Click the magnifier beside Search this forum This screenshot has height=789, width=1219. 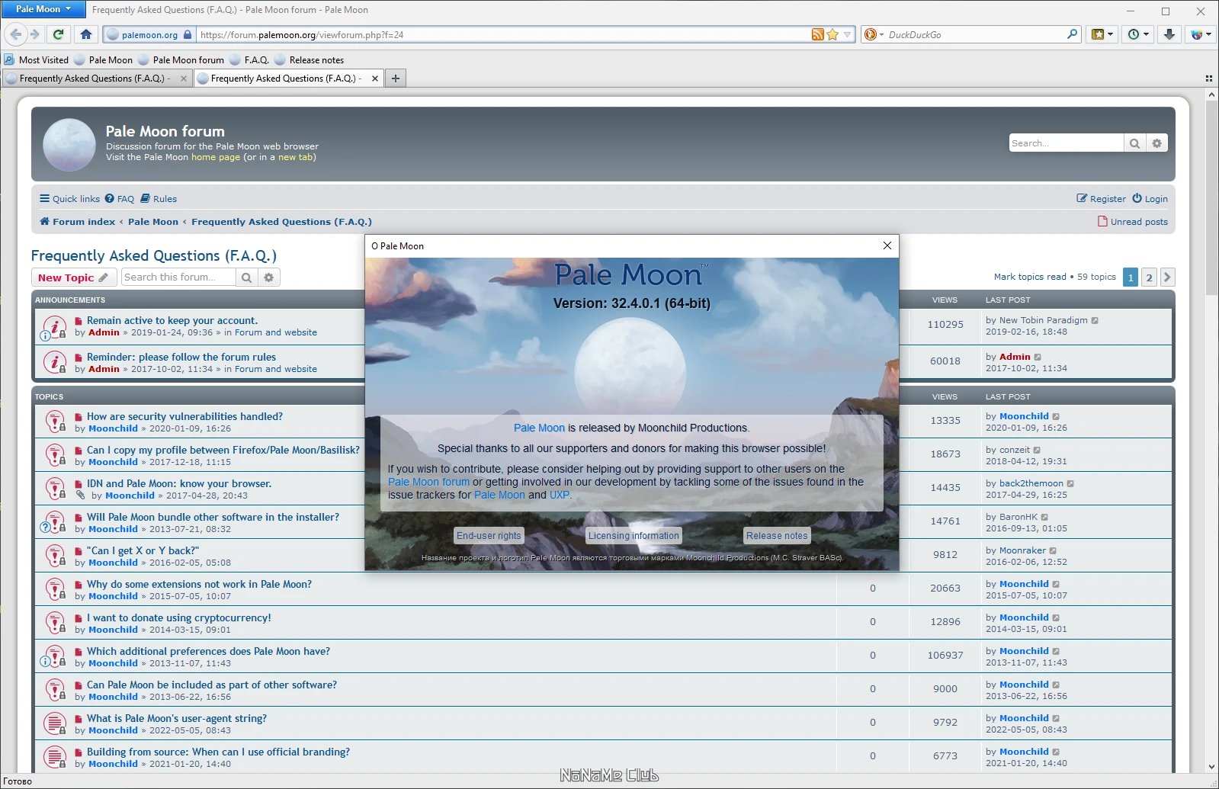[246, 277]
